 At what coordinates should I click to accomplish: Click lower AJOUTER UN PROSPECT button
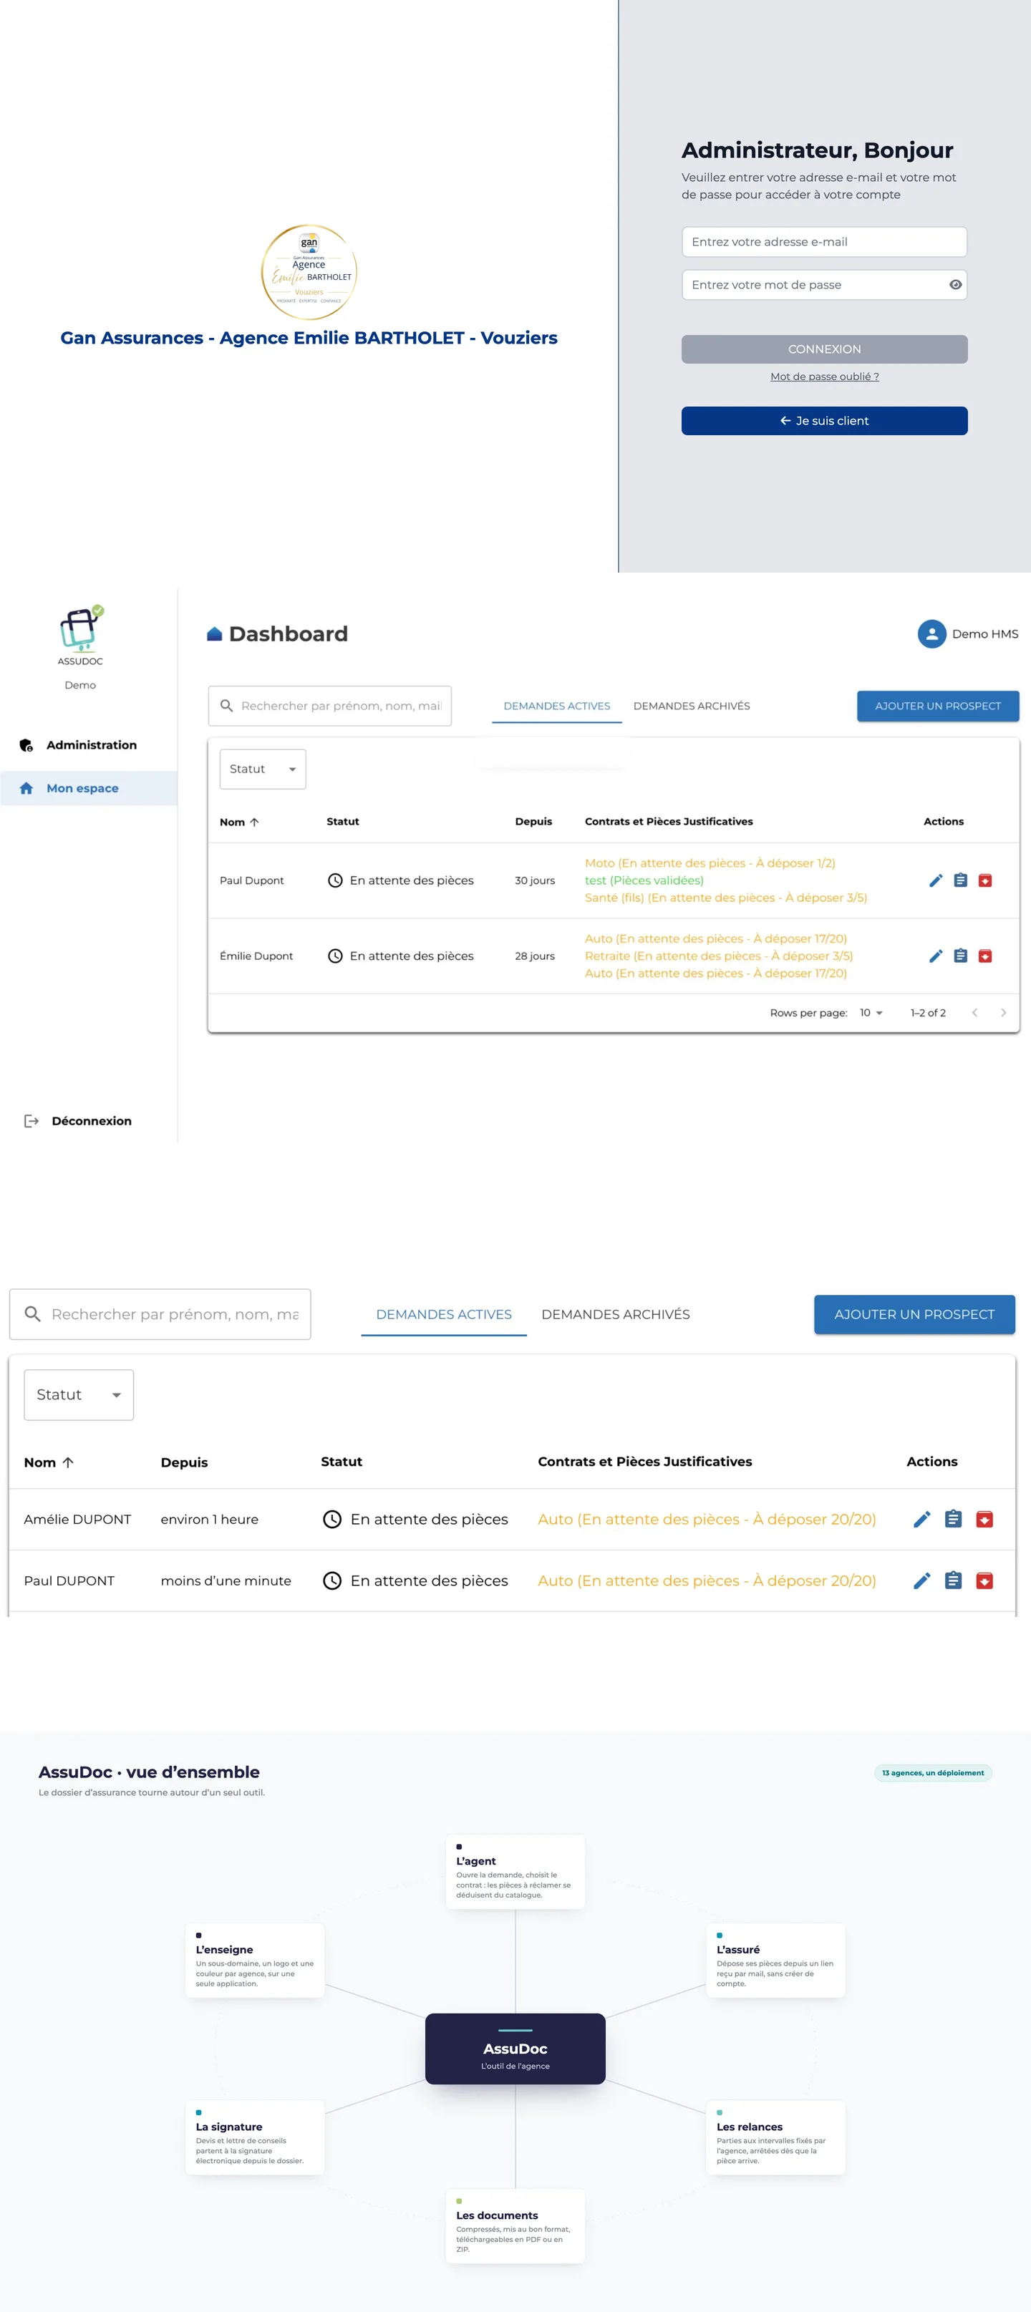tap(914, 1314)
